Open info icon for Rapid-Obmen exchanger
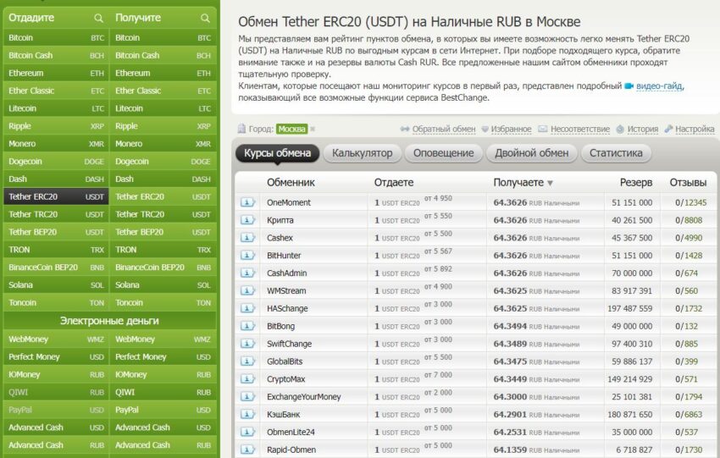 click(247, 450)
